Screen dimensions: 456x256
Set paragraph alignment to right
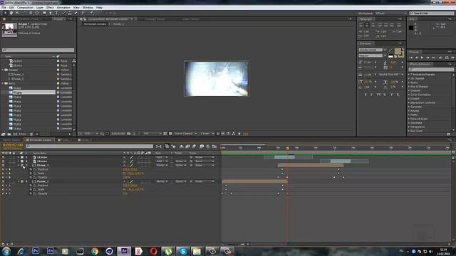tap(373, 26)
